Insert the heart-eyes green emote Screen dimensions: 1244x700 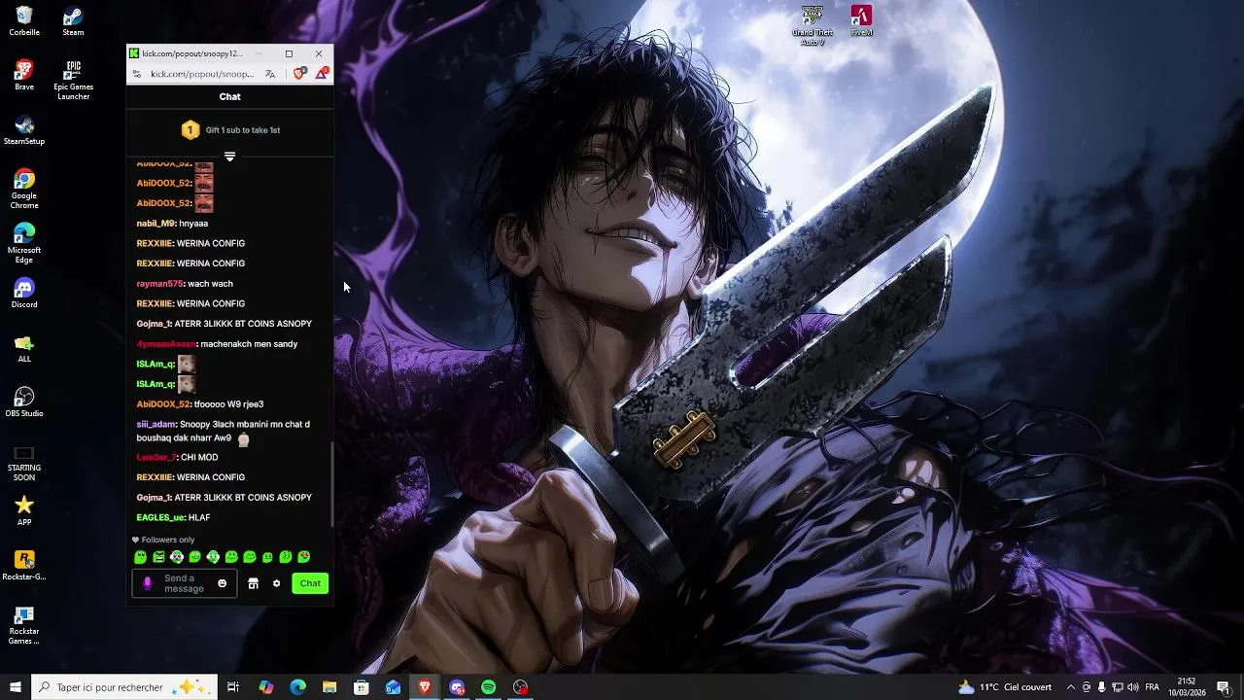click(x=303, y=557)
